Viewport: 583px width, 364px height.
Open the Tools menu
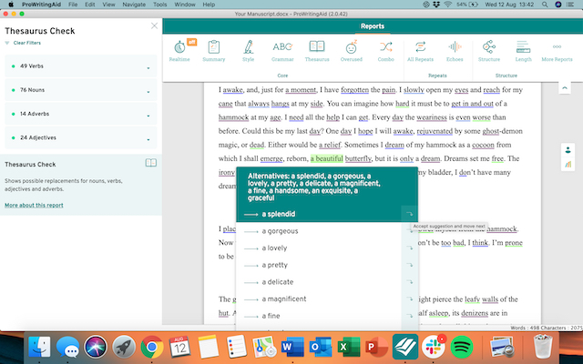160,5
